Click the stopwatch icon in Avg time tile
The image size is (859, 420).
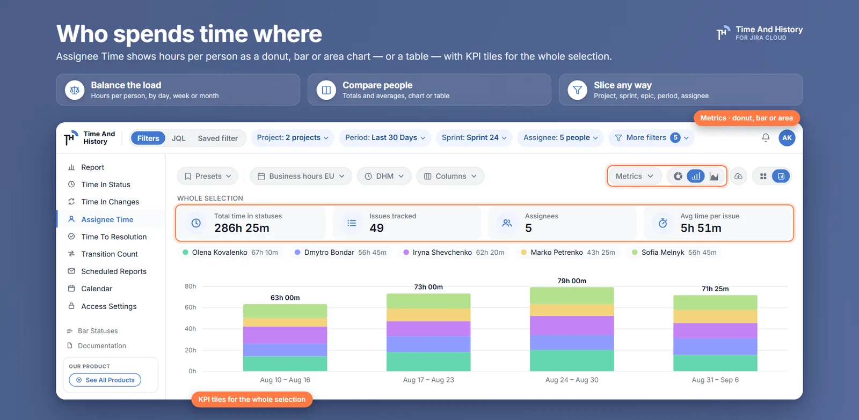click(x=663, y=223)
